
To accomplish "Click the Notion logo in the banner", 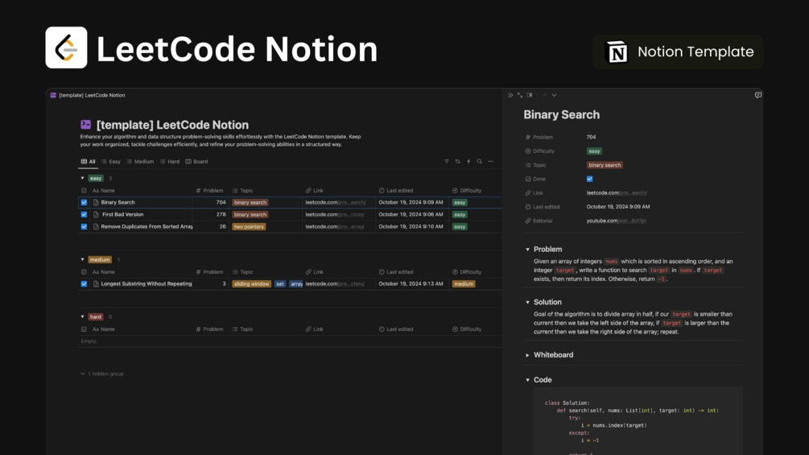I will click(617, 52).
